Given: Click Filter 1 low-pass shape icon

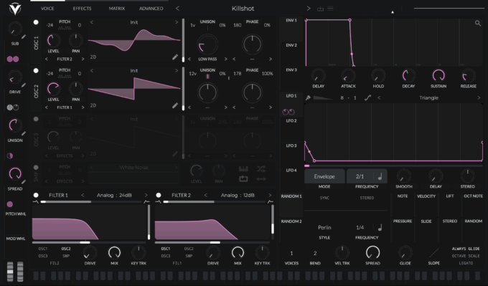Looking at the screenshot, I should pyautogui.click(x=35, y=201).
